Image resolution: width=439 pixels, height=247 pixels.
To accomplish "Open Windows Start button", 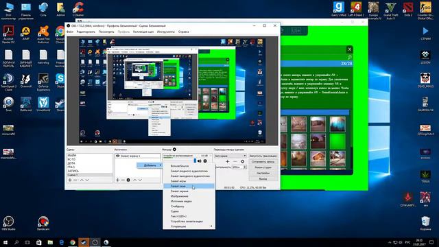I will point(5,242).
